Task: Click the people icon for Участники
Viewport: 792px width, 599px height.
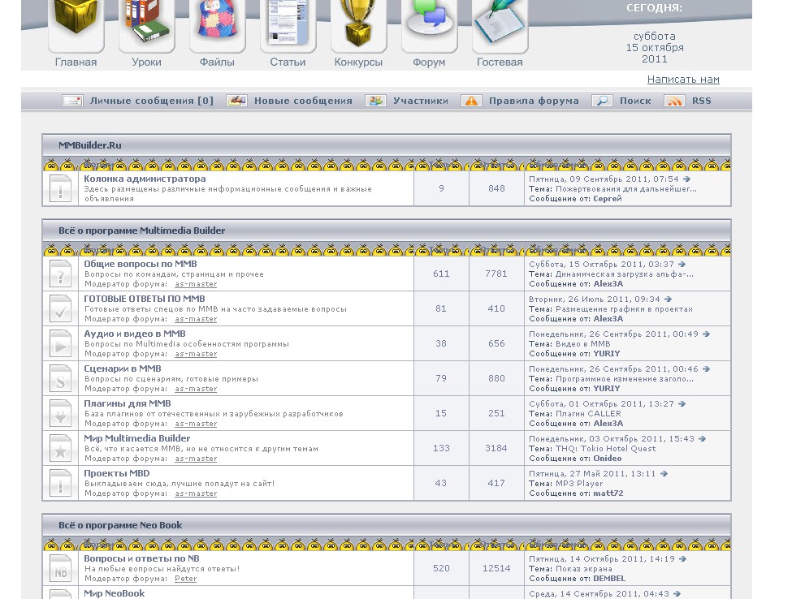Action: point(375,101)
